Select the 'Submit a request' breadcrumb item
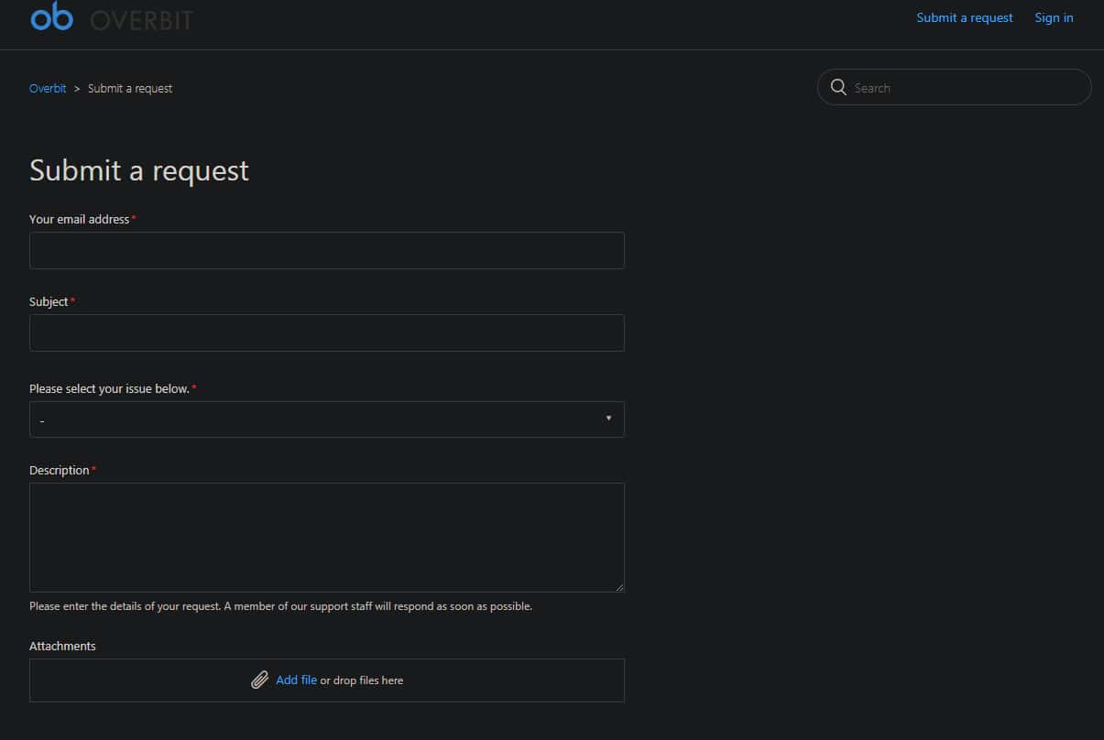Image resolution: width=1104 pixels, height=740 pixels. (x=130, y=88)
